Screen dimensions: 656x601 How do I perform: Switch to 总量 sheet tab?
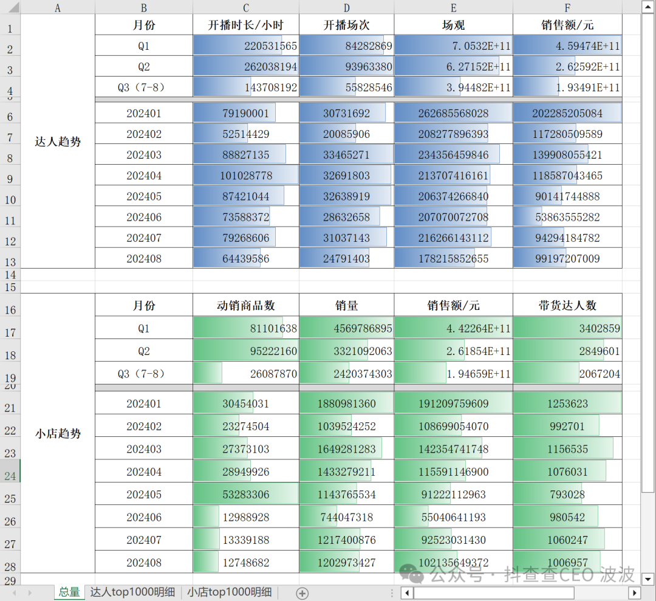click(x=69, y=592)
